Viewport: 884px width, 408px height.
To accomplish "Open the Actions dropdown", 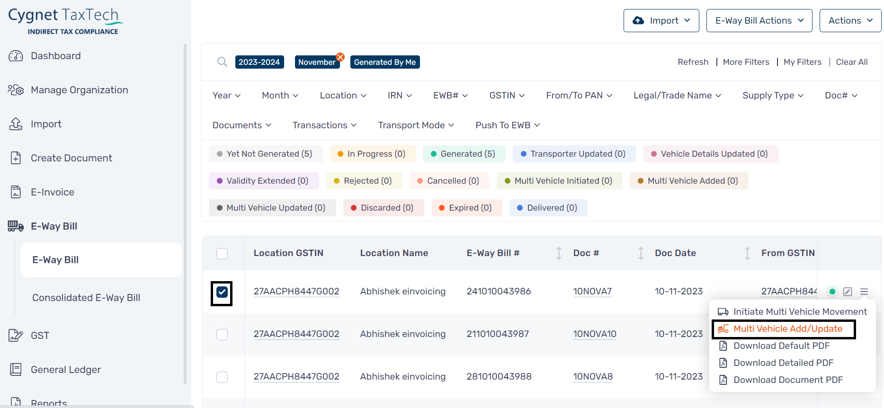I will 850,20.
